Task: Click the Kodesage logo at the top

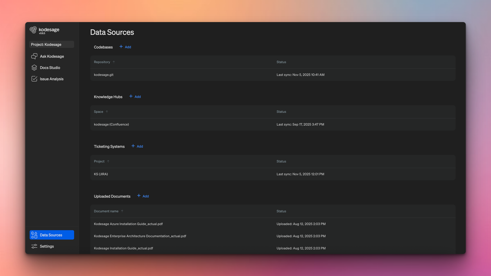Action: coord(43,30)
